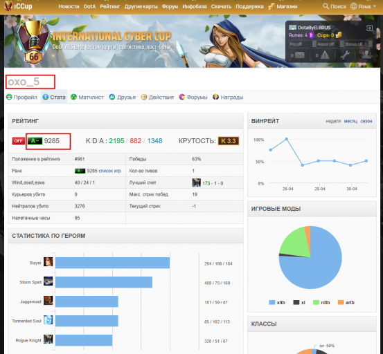Image resolution: width=383 pixels, height=354 pixels.
Task: Click the best score hero thumbnail
Action: pyautogui.click(x=196, y=183)
